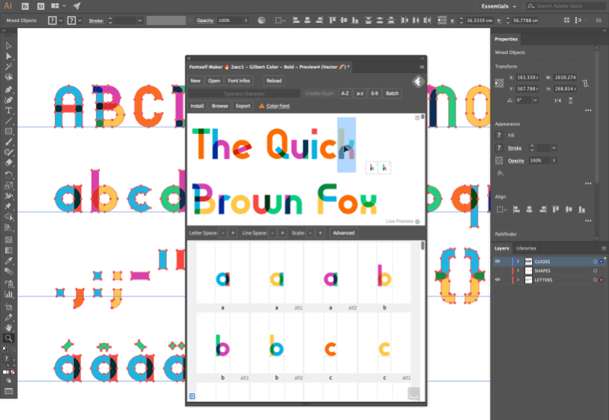
Task: Click the Live Preview gear icon
Action: click(x=418, y=222)
